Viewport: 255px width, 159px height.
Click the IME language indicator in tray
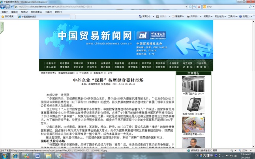click(197, 155)
